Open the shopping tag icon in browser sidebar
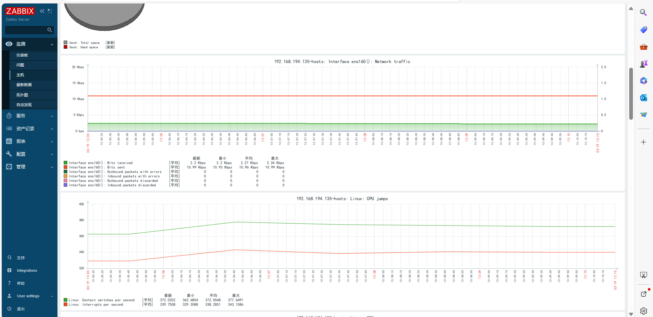653x317 pixels. [x=643, y=30]
